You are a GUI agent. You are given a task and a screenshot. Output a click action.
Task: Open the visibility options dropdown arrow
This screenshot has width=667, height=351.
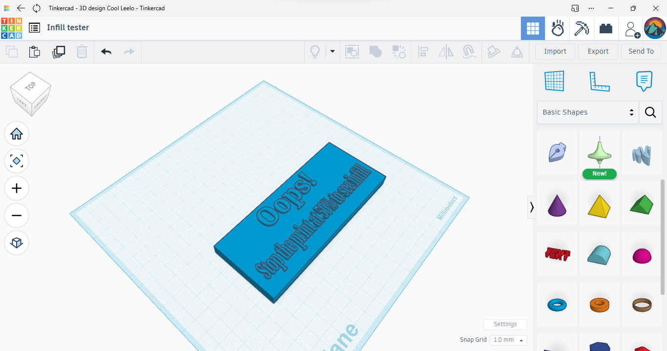333,51
